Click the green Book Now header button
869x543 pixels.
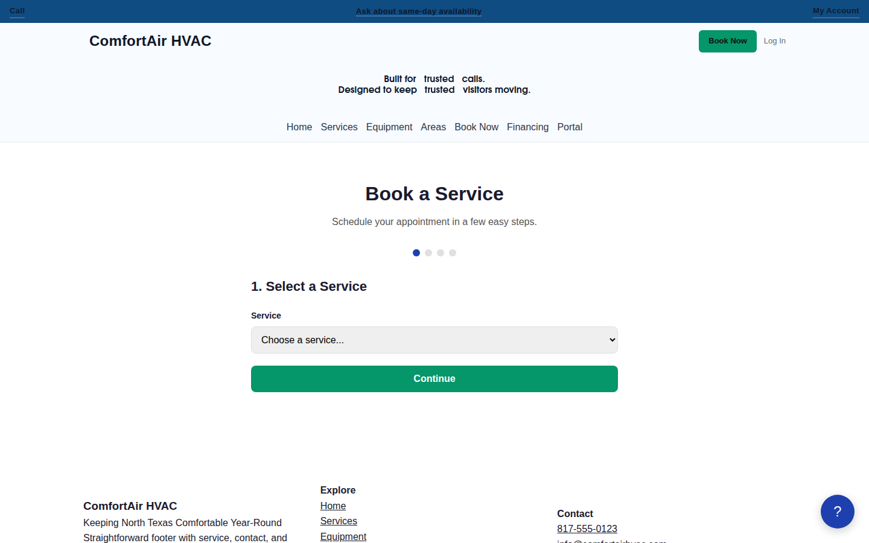coord(727,41)
